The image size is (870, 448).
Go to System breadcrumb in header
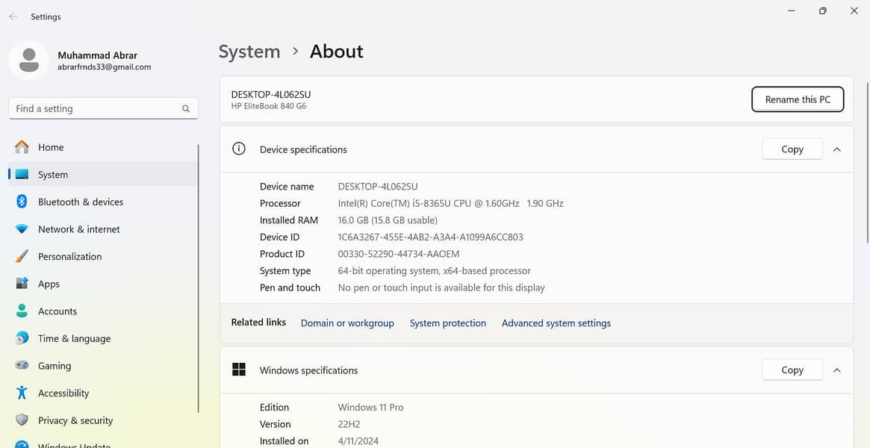(x=249, y=52)
